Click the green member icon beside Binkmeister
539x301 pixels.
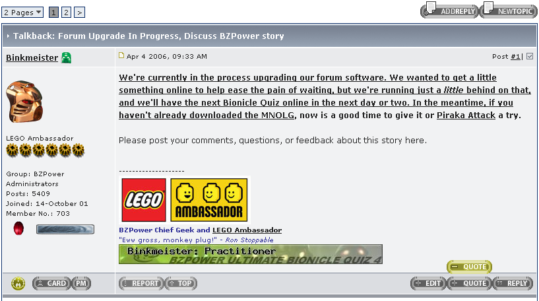67,57
